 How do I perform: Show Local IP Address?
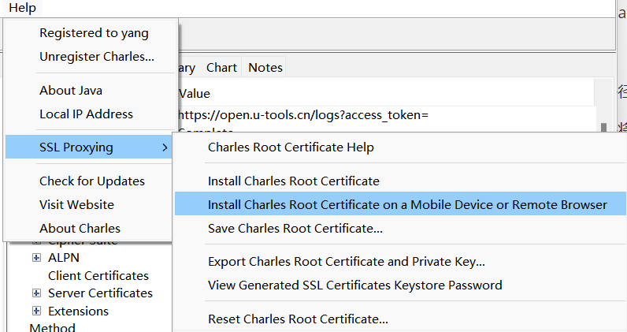pos(86,114)
